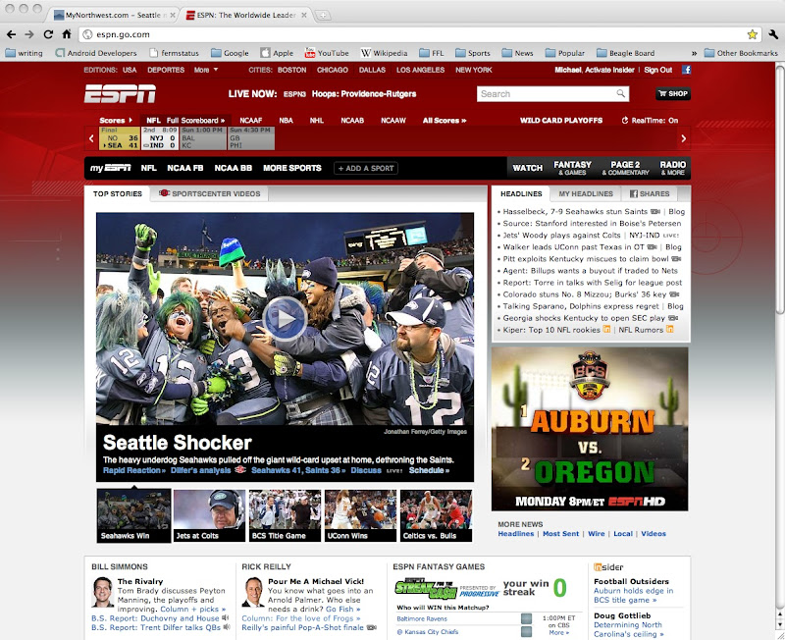Select the TOP STORIES tab
Viewport: 785px width, 640px height.
tap(118, 193)
